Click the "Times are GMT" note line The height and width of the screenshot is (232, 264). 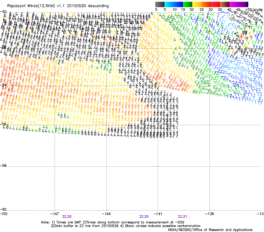pyautogui.click(x=112, y=222)
